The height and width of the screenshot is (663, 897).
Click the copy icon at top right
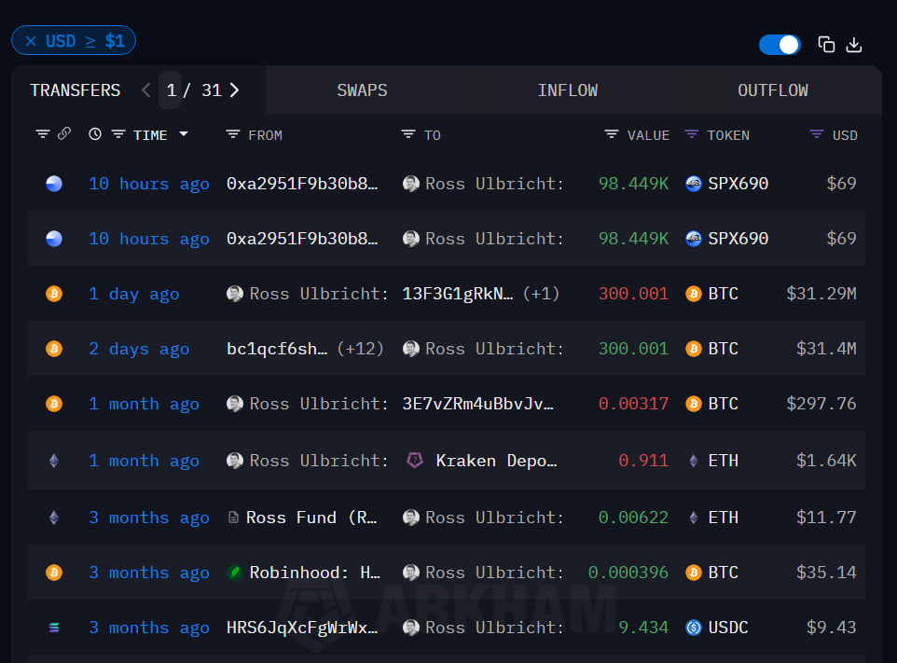click(x=826, y=45)
